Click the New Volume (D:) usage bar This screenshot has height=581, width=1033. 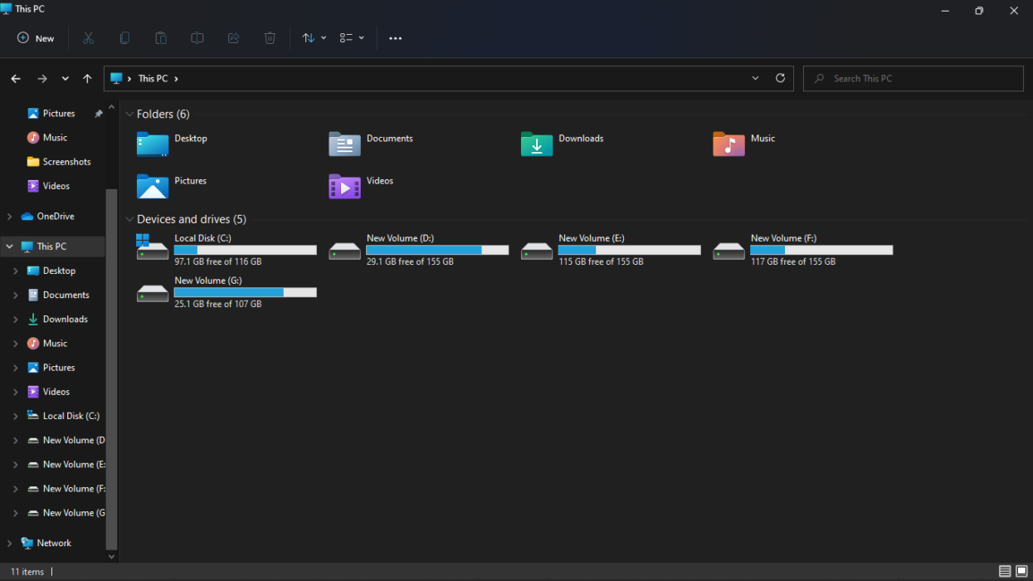(x=437, y=250)
